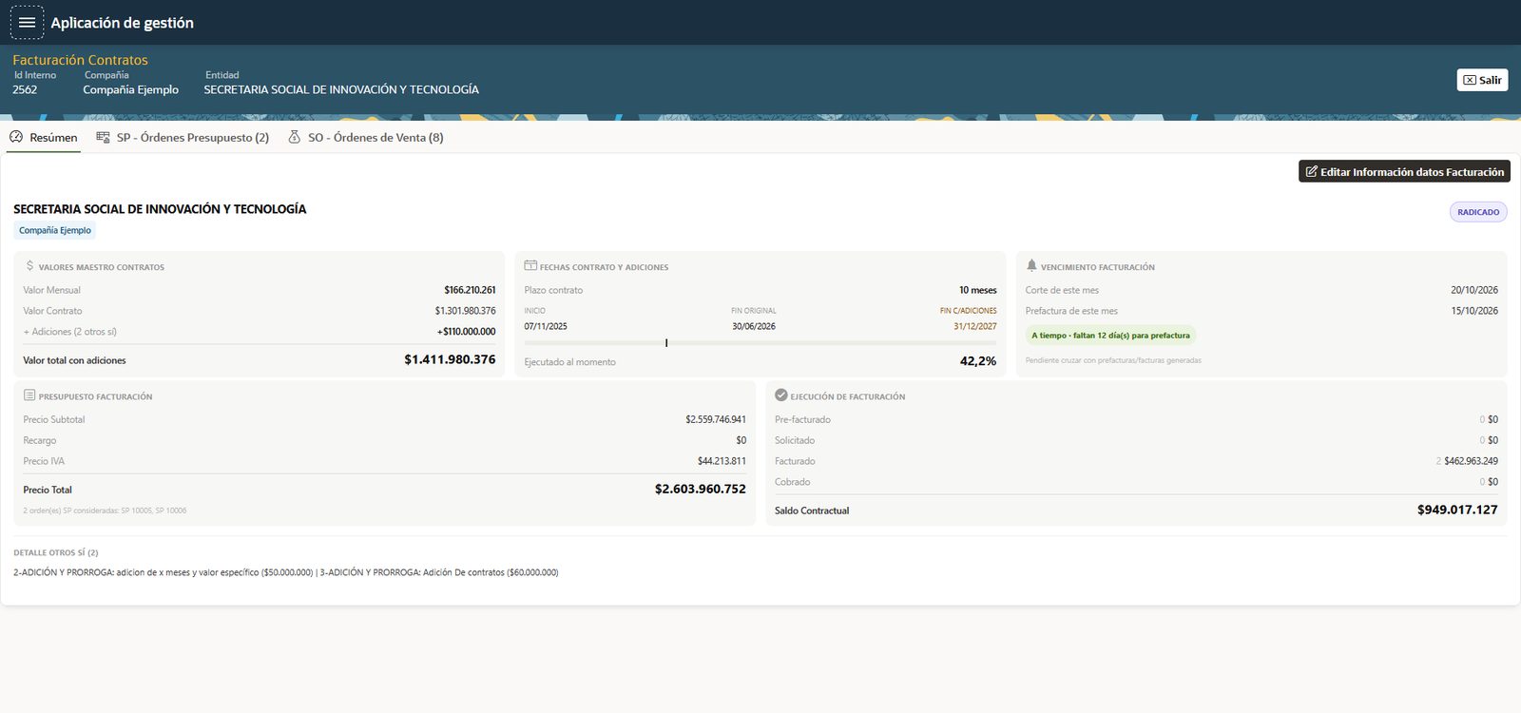Click the Detalle Otros Sí description line
The image size is (1521, 713).
(286, 572)
